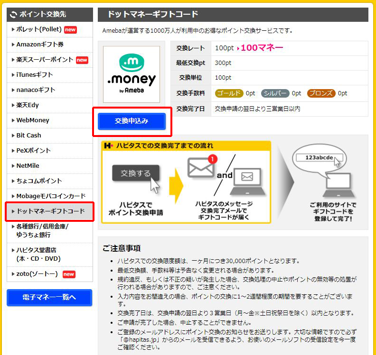Click the シルバー rank badge

click(x=275, y=93)
